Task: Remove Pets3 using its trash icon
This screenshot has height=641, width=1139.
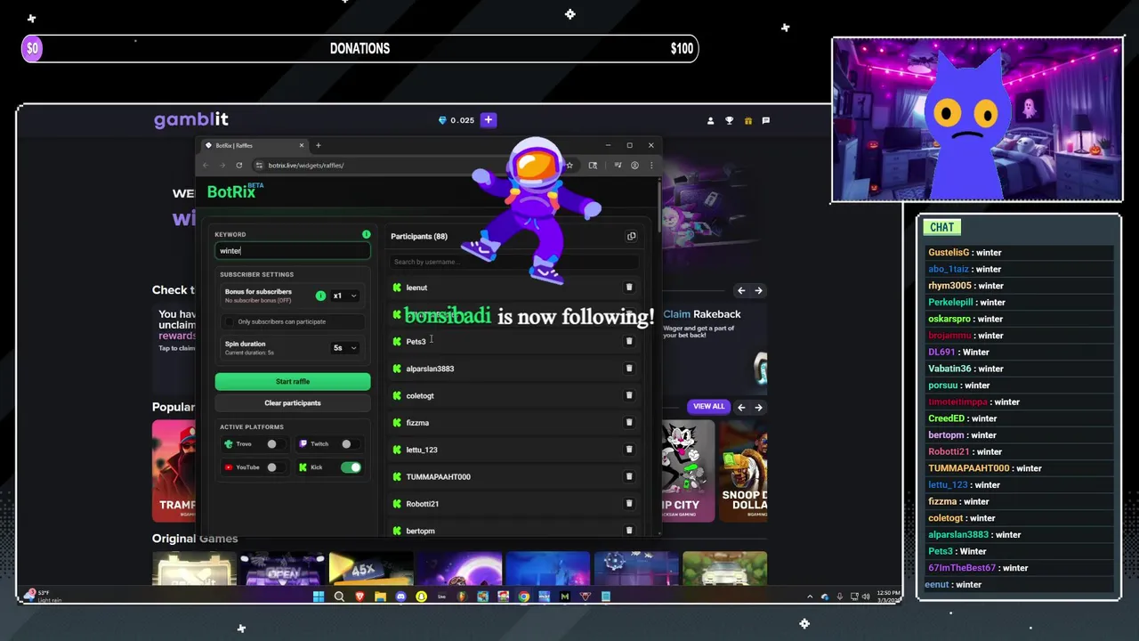Action: (629, 341)
